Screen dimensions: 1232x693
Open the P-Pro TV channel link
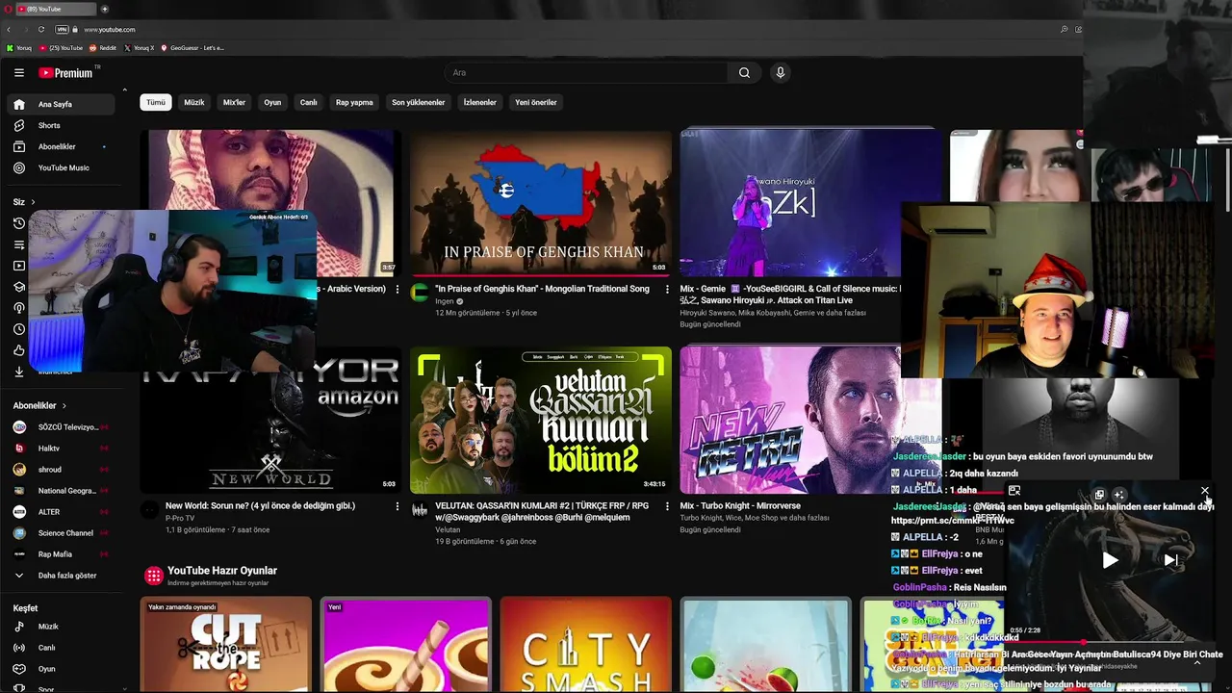[180, 518]
